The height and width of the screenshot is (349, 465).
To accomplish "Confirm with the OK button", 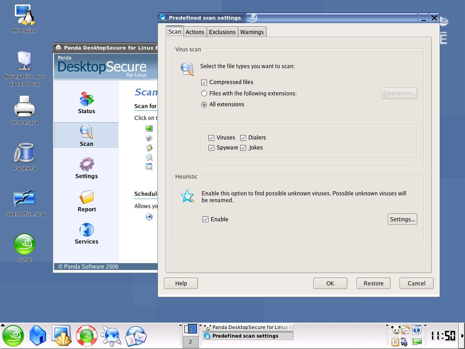I will pos(330,283).
